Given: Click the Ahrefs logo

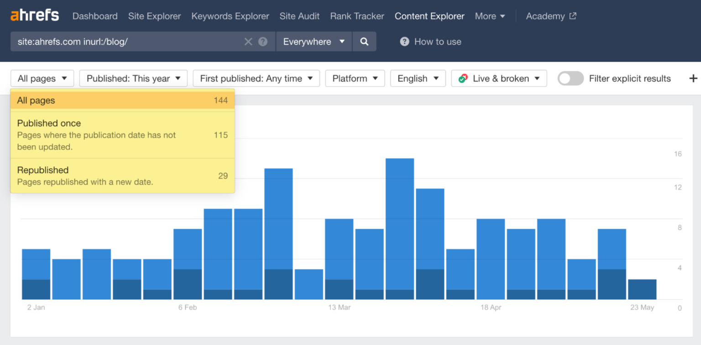Looking at the screenshot, I should point(34,15).
